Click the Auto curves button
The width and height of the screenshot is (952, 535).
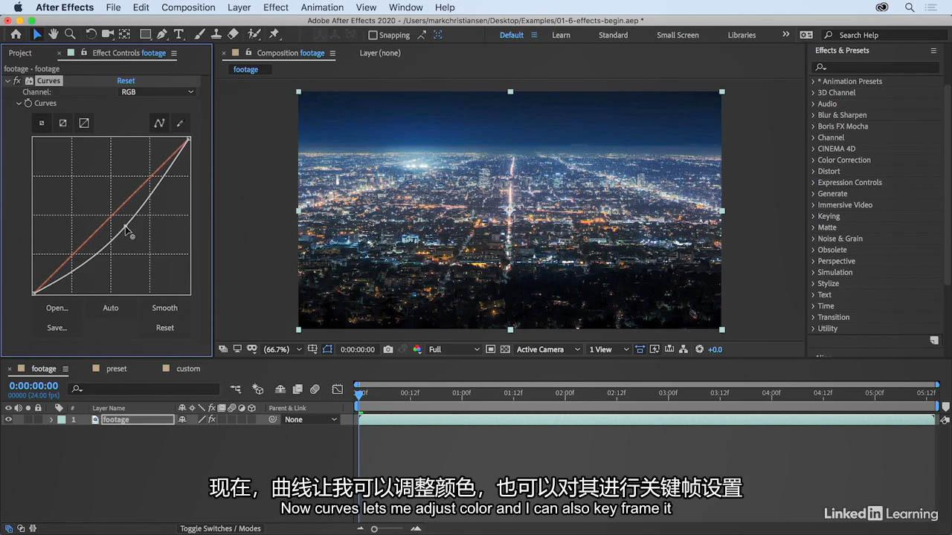point(111,308)
